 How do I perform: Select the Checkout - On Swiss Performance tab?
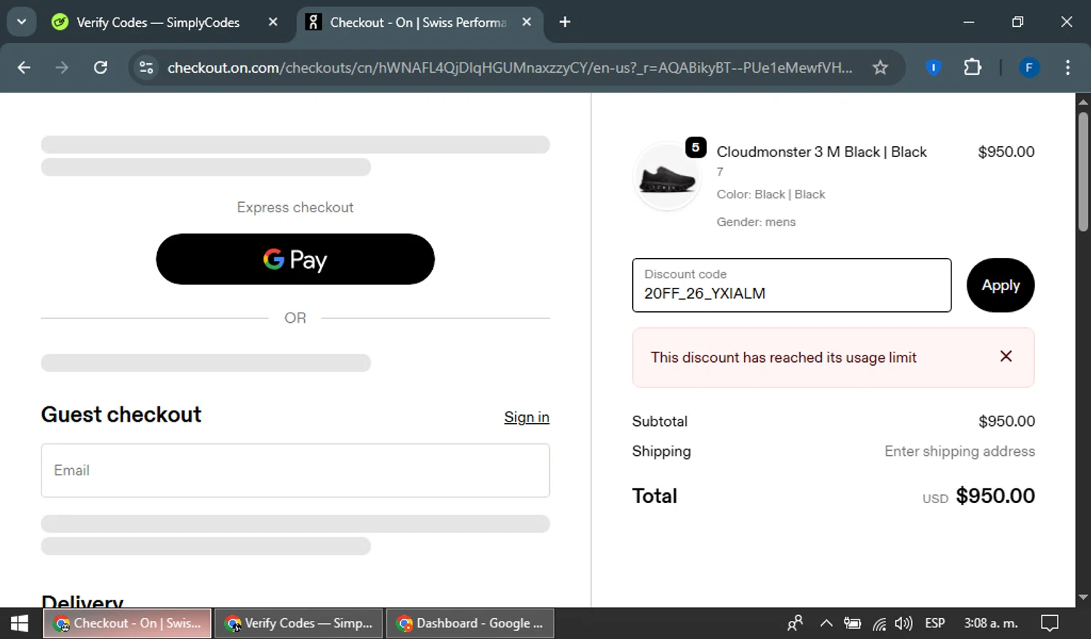coord(418,23)
